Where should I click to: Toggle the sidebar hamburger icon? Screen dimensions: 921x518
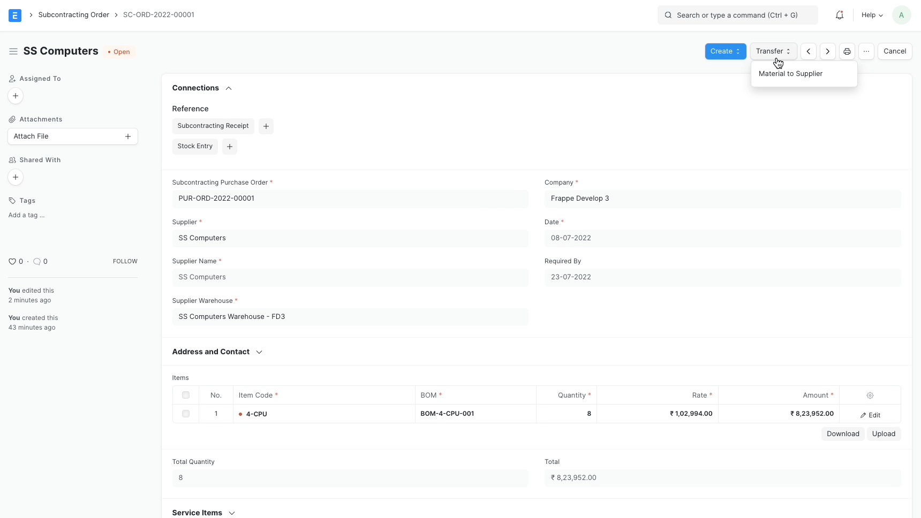coord(13,51)
